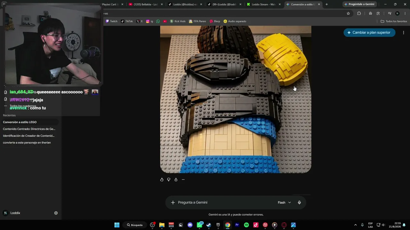This screenshot has width=410, height=230.
Task: Open the notifications bell in the tray
Action: 404,225
